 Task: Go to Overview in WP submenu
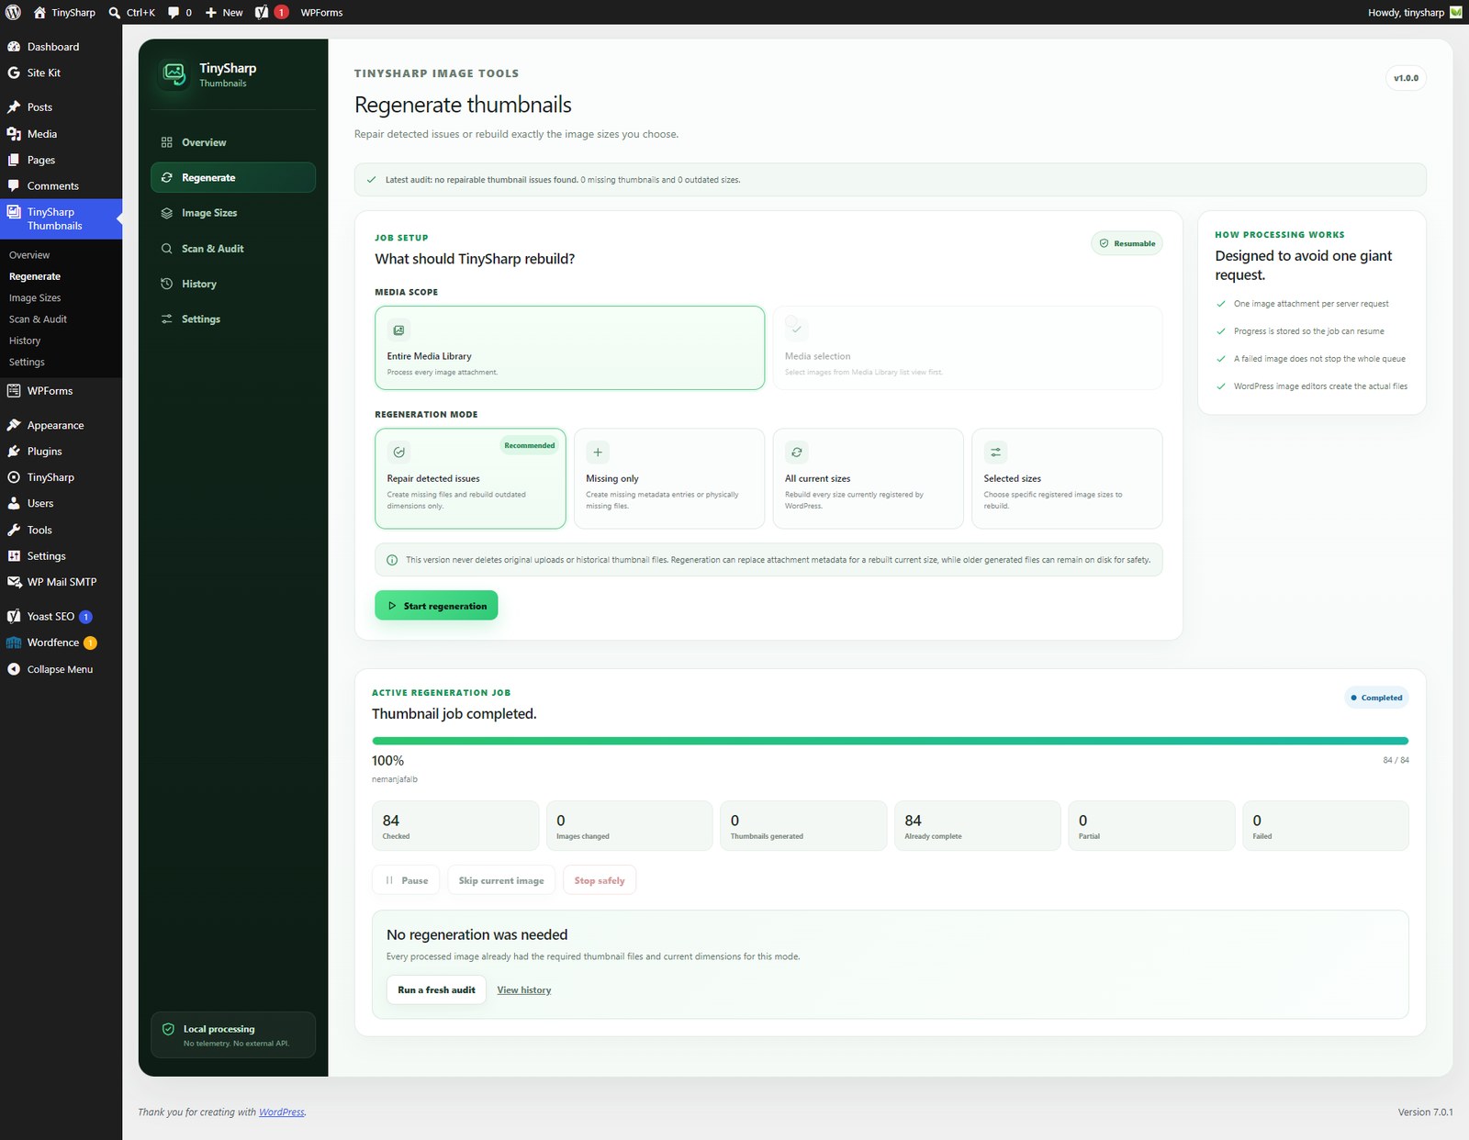coord(29,255)
